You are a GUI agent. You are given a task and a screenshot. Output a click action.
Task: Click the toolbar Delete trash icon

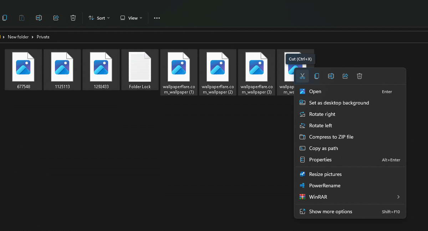[73, 18]
